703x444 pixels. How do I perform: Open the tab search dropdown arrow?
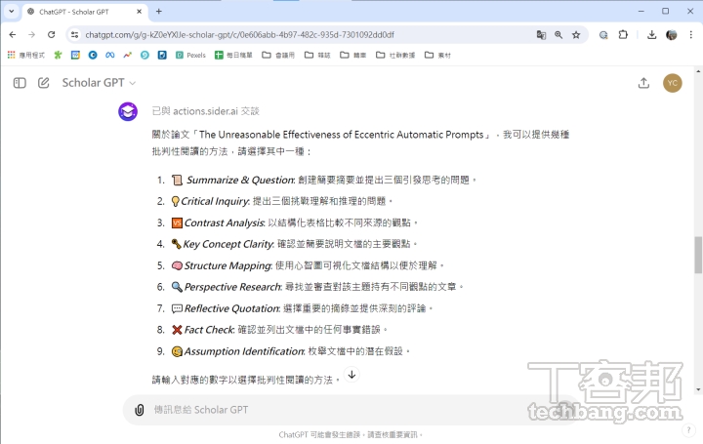11,11
